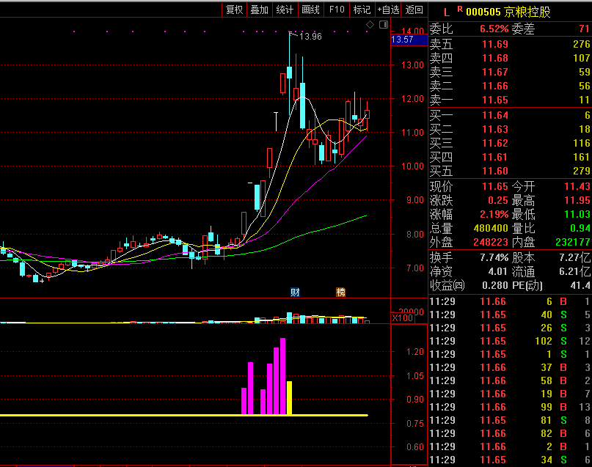592x467 pixels.
Task: Click the 收益(四) value 0.280
Action: point(495,286)
